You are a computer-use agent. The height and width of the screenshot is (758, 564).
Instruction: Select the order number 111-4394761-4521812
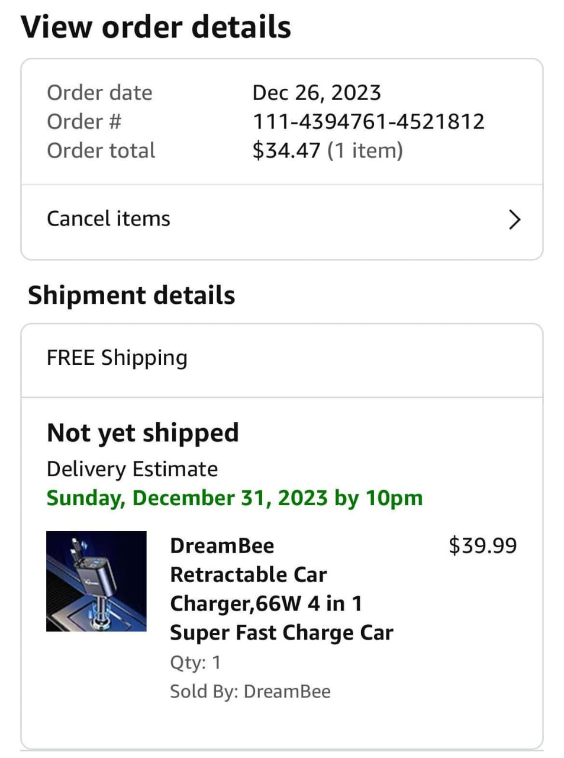(x=369, y=121)
